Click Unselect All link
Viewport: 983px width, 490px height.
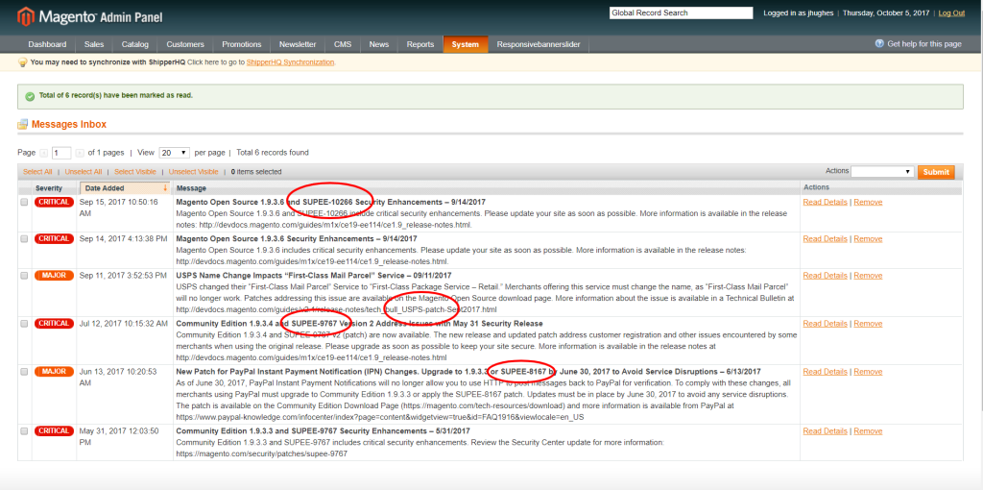tap(84, 172)
